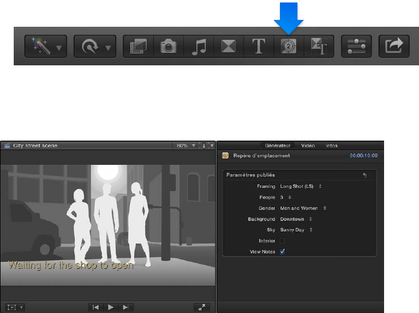Uncheck the View Notes checkbox
419x313 pixels.
click(x=282, y=251)
